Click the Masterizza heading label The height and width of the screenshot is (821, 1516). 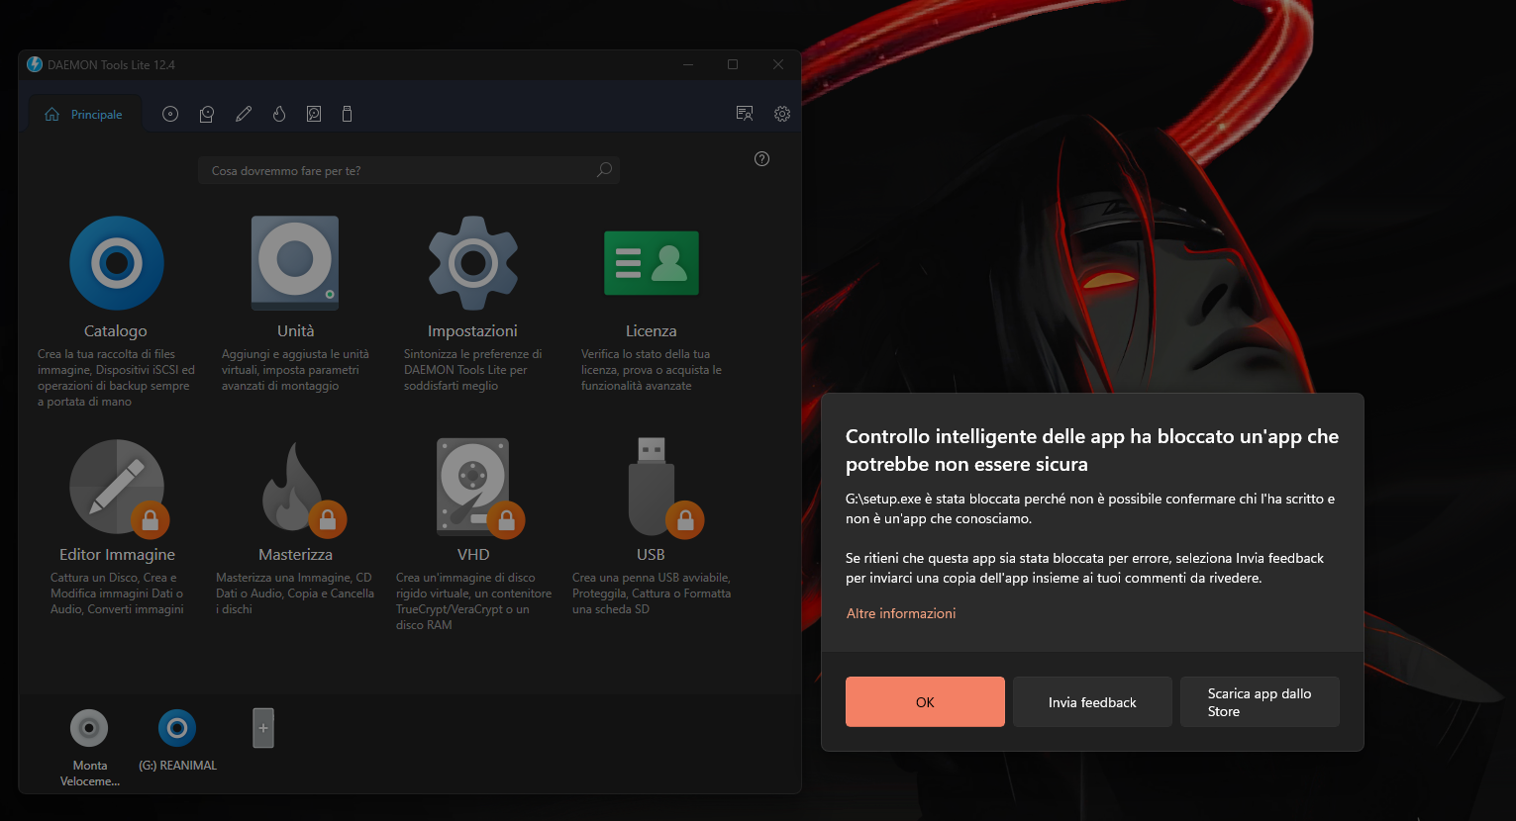pos(295,555)
